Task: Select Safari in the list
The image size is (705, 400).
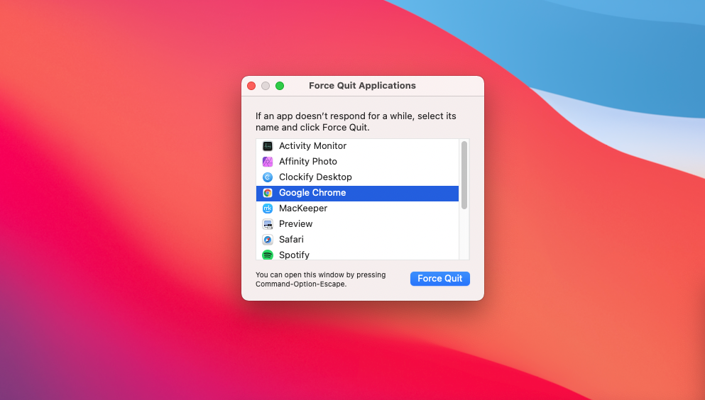Action: 357,240
